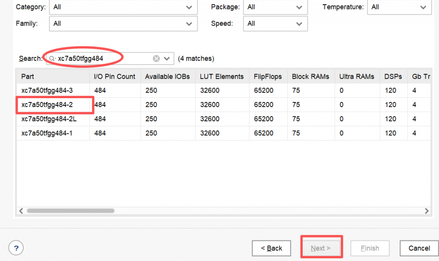Image resolution: width=439 pixels, height=261 pixels.
Task: Sort by LUT Elements column
Action: coord(222,76)
